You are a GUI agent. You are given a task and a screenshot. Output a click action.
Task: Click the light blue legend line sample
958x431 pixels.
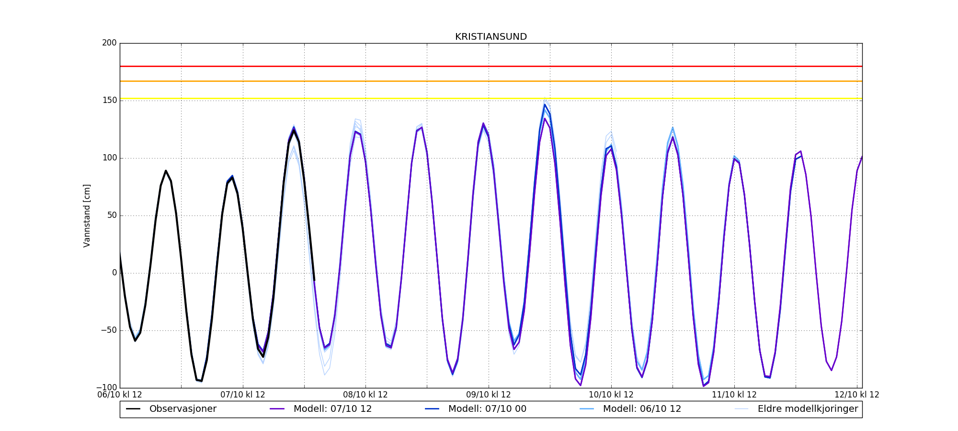click(x=587, y=409)
